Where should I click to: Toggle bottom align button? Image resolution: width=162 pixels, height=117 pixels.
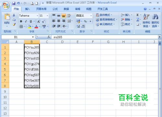coord(64,16)
